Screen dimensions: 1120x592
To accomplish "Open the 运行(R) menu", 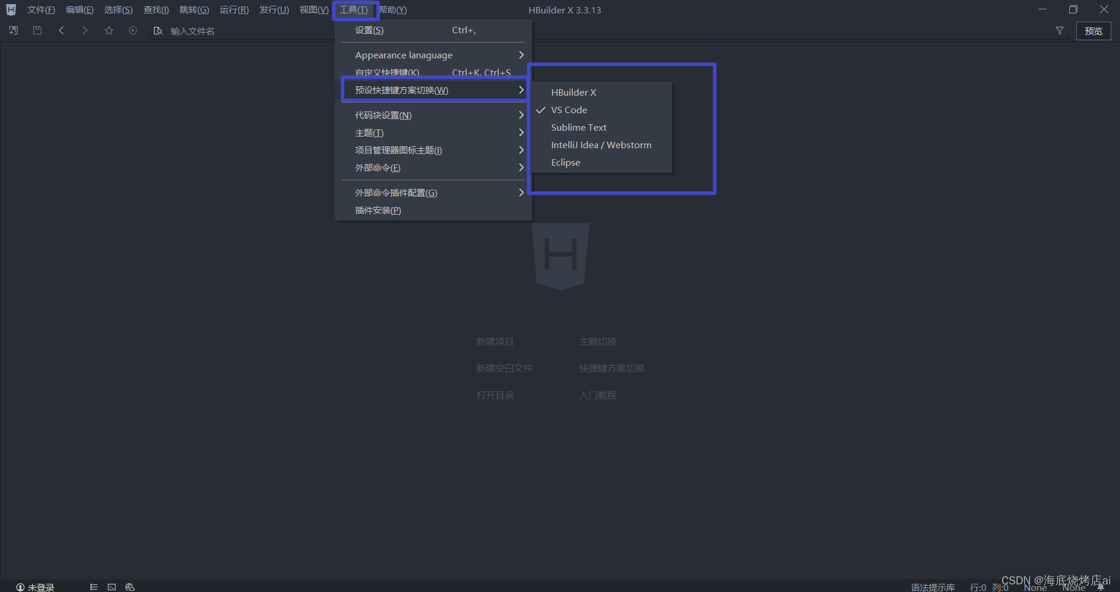I will [x=234, y=10].
